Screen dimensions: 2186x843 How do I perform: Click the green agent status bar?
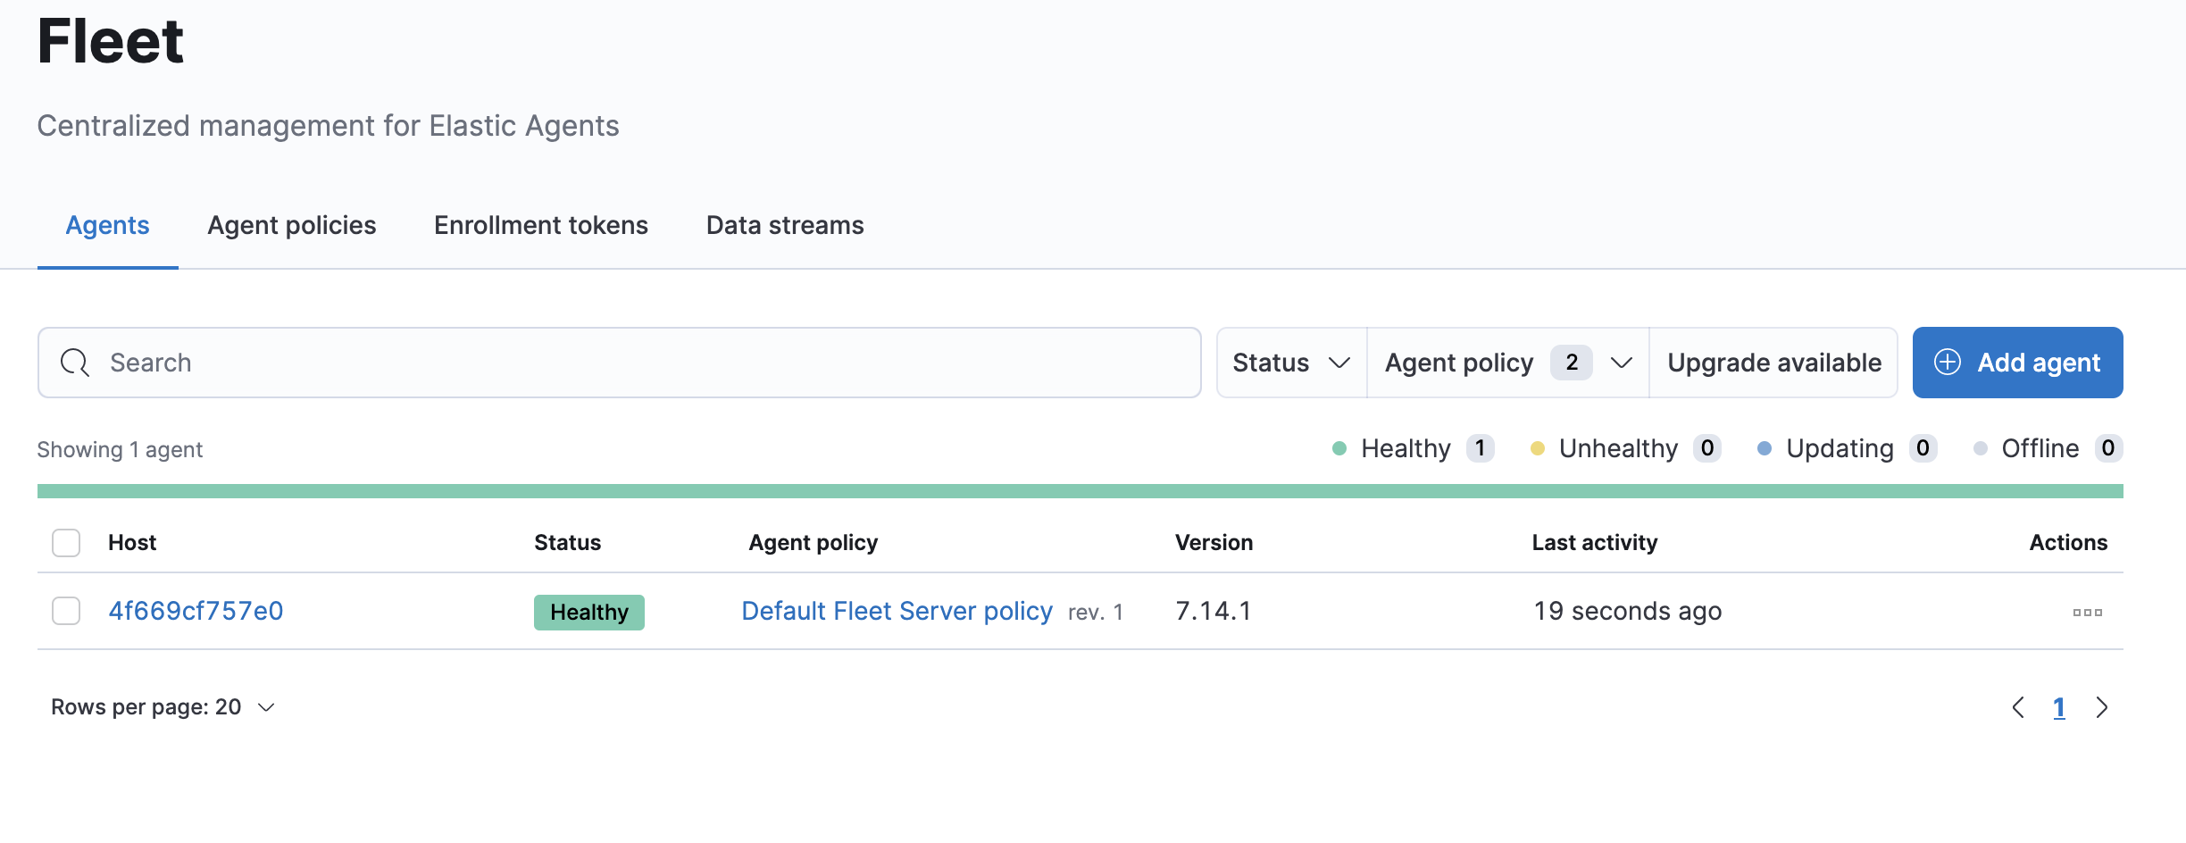click(x=1080, y=491)
